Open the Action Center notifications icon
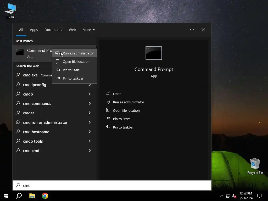The image size is (268, 201). 259,196
